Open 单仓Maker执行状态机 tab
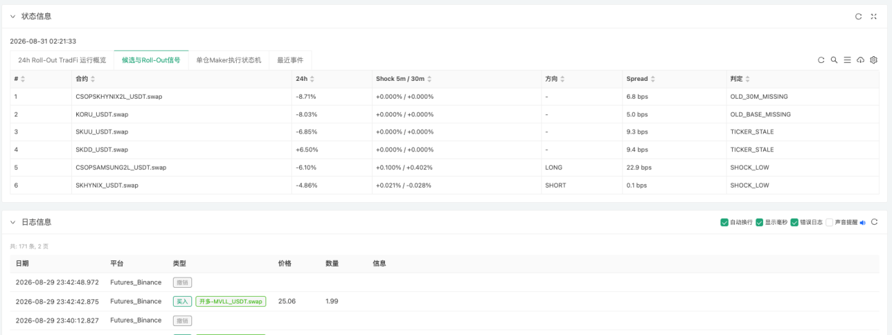 coord(228,60)
